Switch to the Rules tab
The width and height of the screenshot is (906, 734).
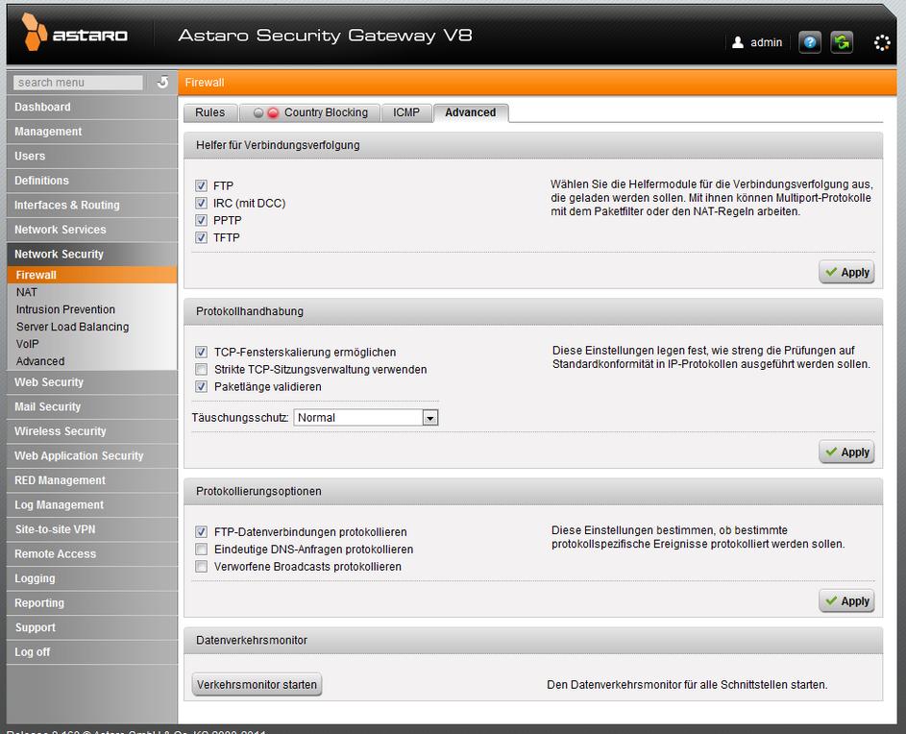pos(209,112)
